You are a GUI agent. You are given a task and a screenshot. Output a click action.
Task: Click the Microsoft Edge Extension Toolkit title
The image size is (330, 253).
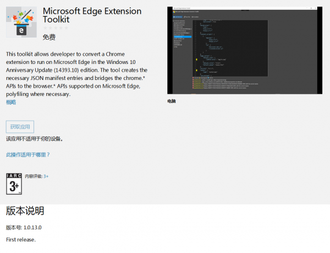pyautogui.click(x=91, y=15)
